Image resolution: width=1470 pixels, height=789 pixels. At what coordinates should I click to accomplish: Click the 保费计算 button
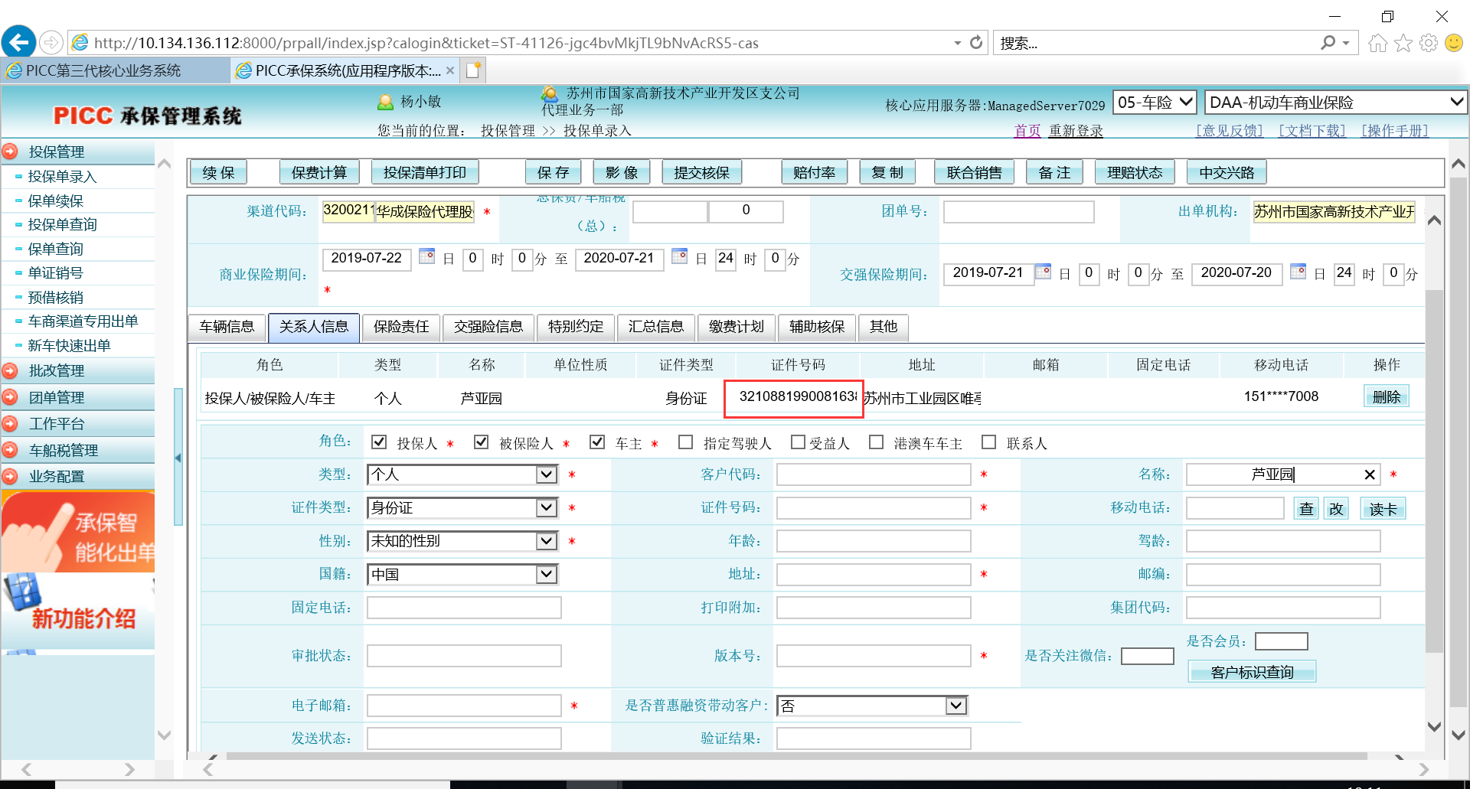click(x=319, y=172)
